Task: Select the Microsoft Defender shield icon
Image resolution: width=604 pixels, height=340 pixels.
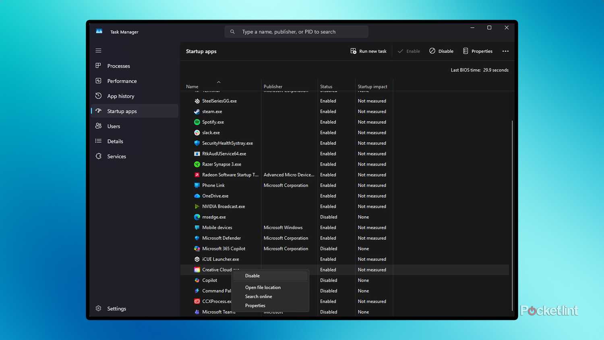Action: 197,238
